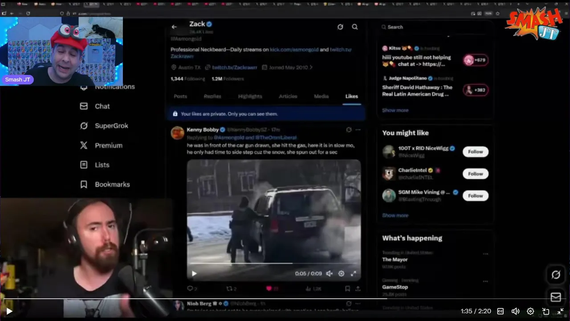Show more under You might like
The width and height of the screenshot is (570, 321).
pyautogui.click(x=395, y=215)
